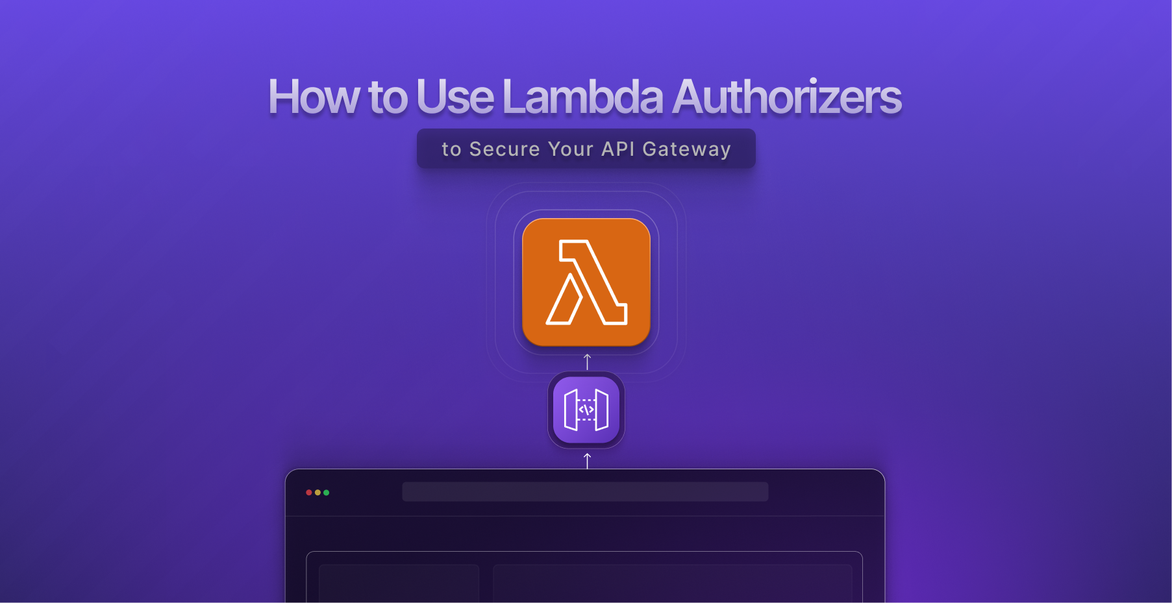Click the green dot in the browser window
The width and height of the screenshot is (1172, 603).
pyautogui.click(x=327, y=493)
